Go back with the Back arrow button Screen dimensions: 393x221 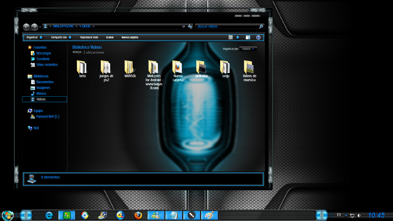[x=26, y=27]
